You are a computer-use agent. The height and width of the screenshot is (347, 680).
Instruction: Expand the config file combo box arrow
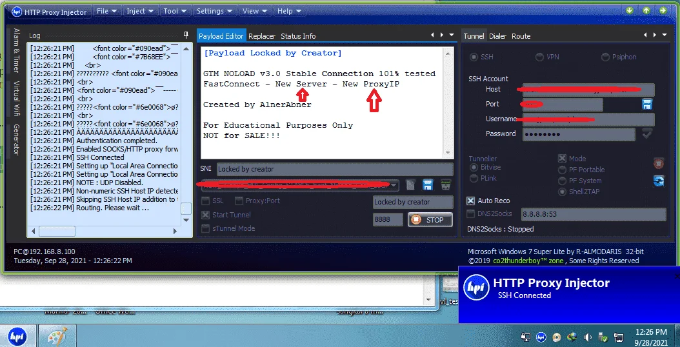click(394, 185)
